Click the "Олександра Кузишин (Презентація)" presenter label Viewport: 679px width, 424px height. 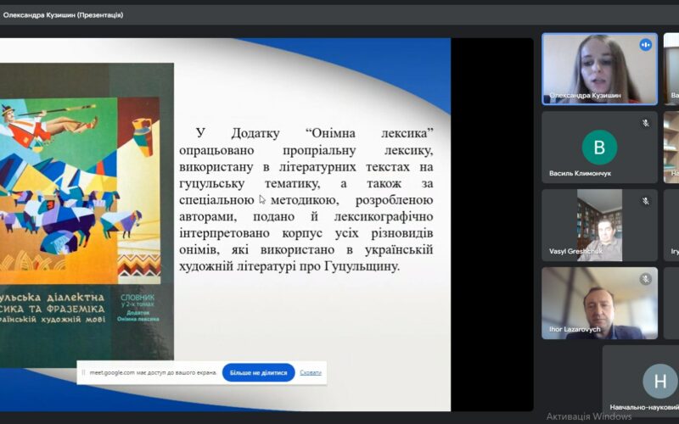(64, 14)
